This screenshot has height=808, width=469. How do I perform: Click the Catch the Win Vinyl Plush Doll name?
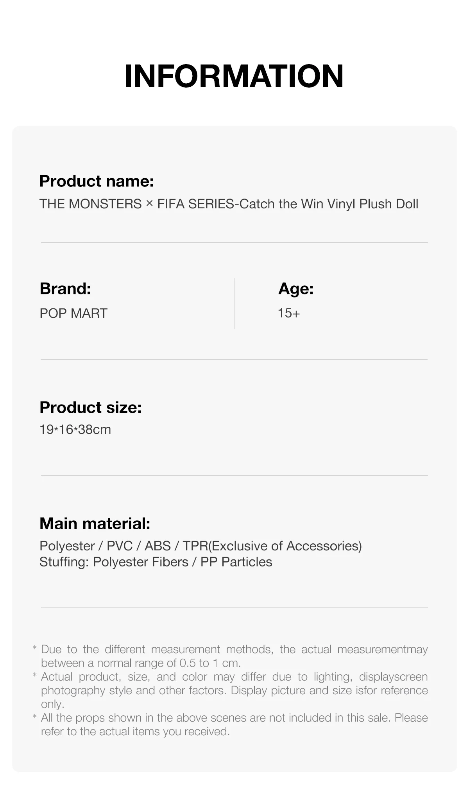tap(229, 204)
